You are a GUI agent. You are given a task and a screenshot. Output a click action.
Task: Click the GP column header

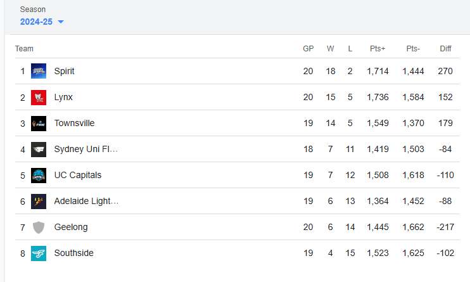click(308, 49)
